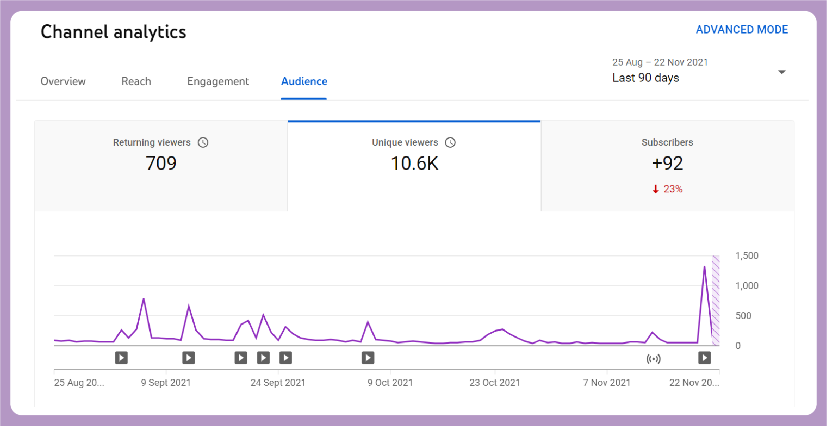Click the hatched partial-data region on chart
827x426 pixels.
(x=716, y=301)
